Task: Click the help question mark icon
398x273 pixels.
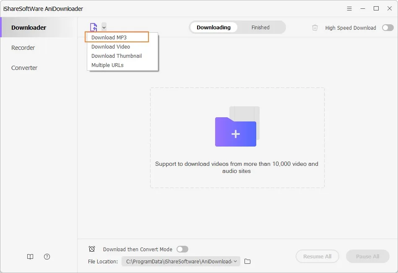Action: [47, 257]
